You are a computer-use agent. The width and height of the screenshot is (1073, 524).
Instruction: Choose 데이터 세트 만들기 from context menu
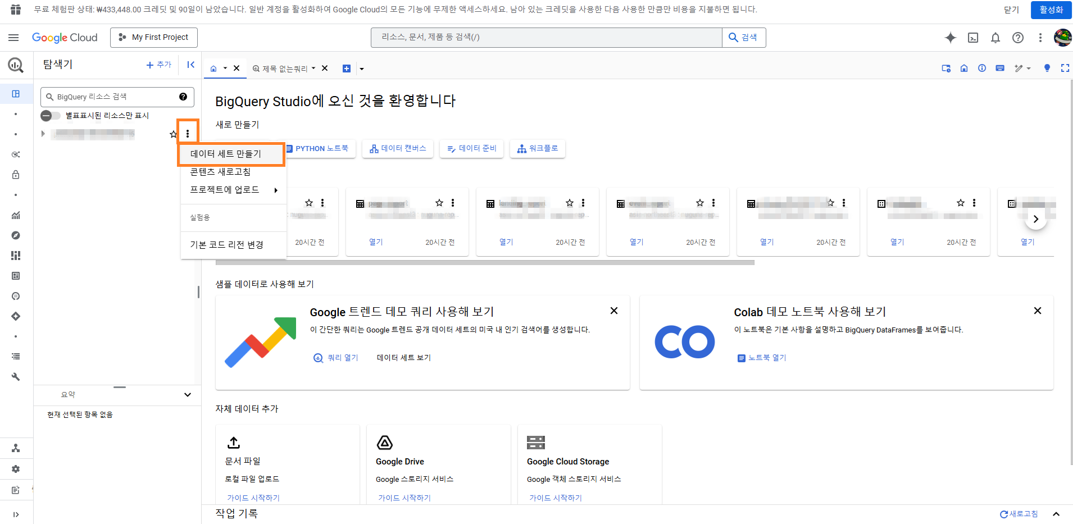(x=231, y=154)
